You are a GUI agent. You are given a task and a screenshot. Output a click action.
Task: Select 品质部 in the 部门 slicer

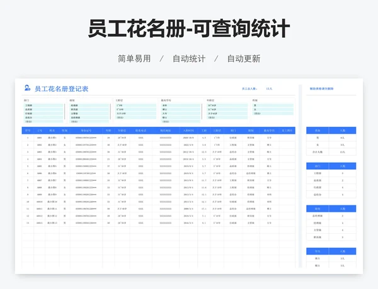click(43, 110)
